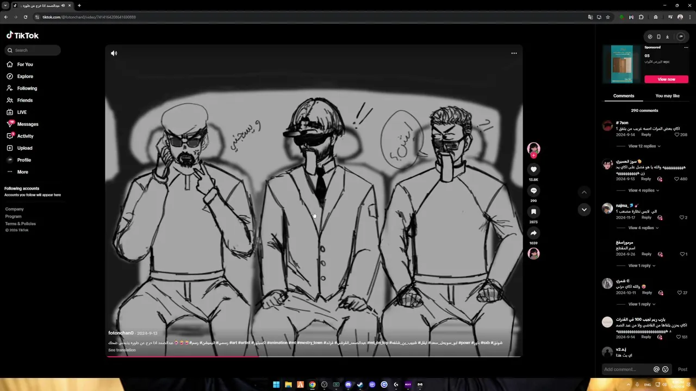
Task: Open the three-dot options menu on the video
Action: pos(514,53)
